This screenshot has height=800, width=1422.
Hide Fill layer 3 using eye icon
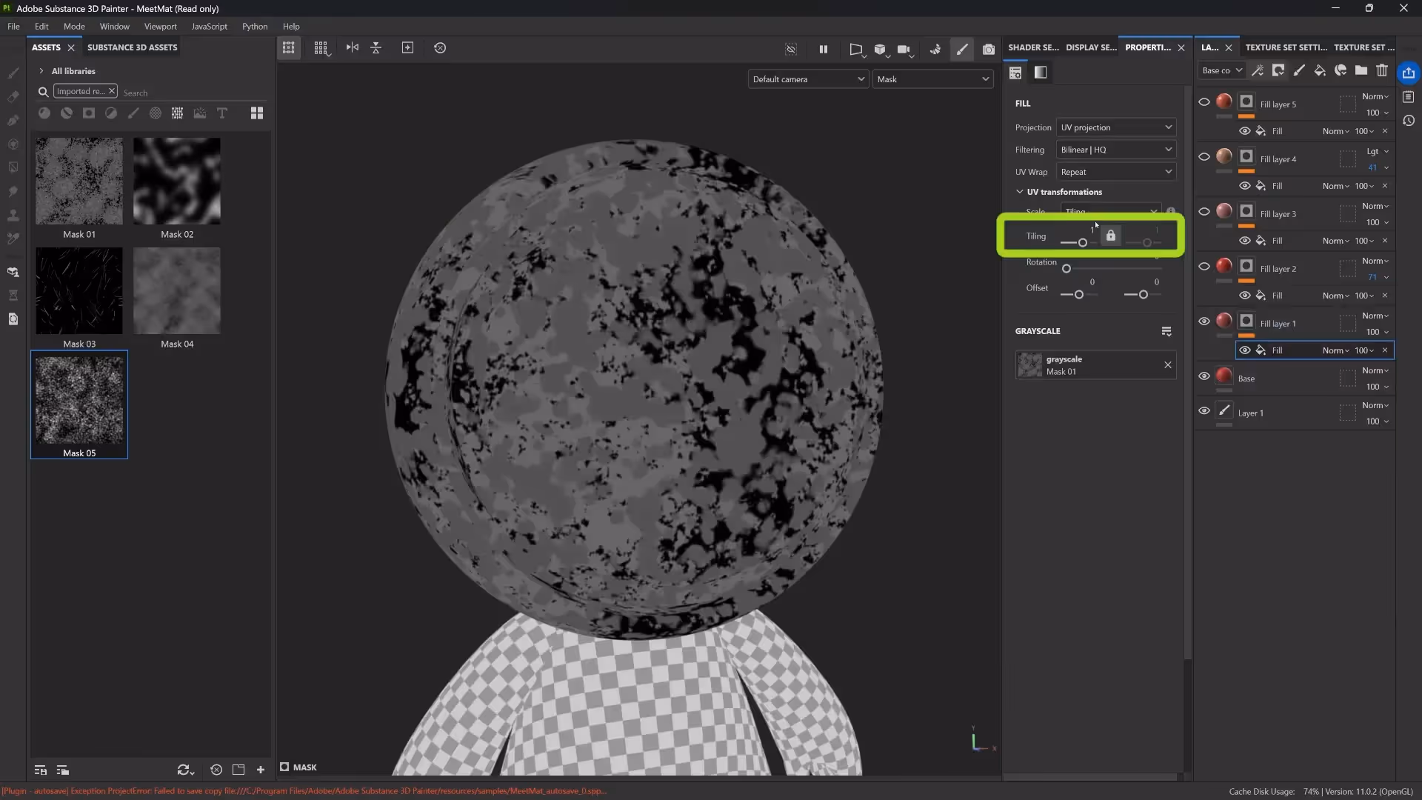tap(1204, 212)
